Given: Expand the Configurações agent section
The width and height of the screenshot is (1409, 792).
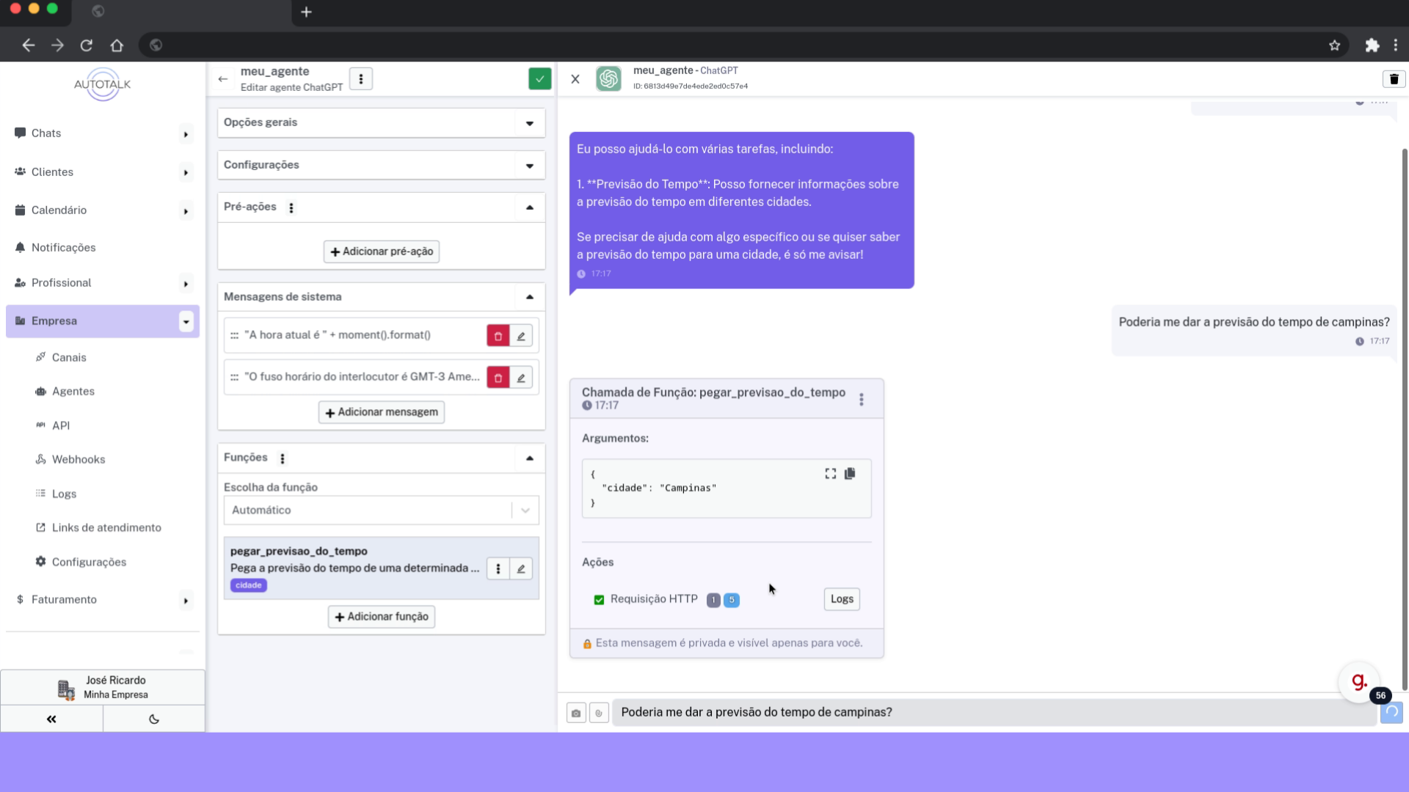Looking at the screenshot, I should (x=382, y=165).
